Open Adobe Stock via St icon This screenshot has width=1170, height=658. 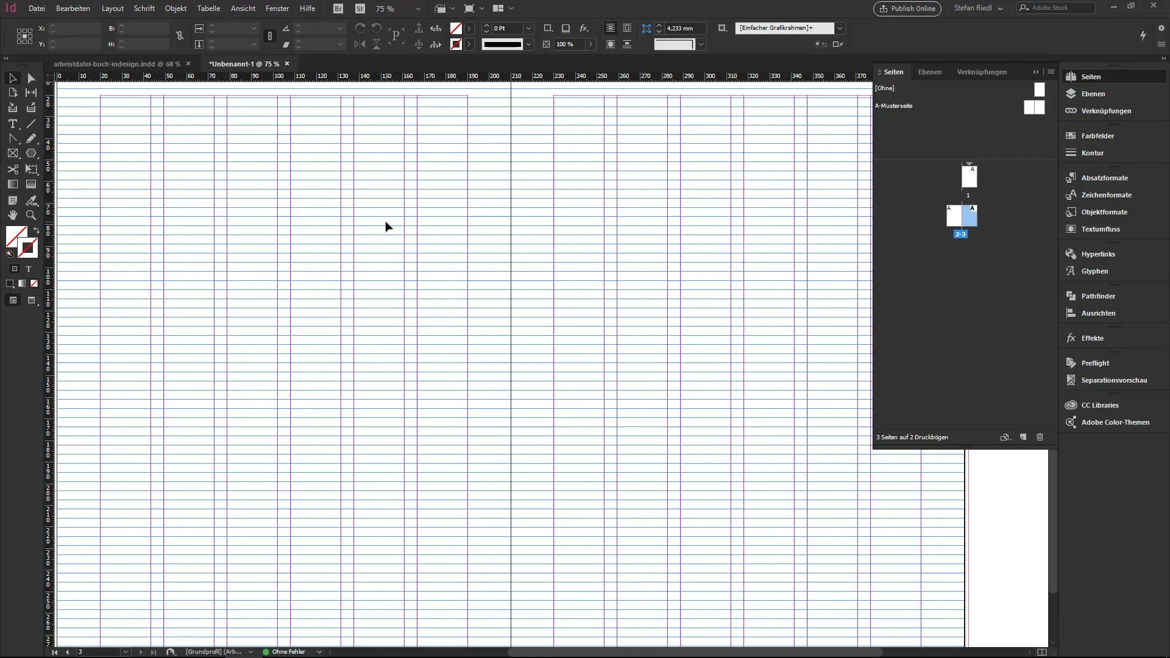[360, 9]
